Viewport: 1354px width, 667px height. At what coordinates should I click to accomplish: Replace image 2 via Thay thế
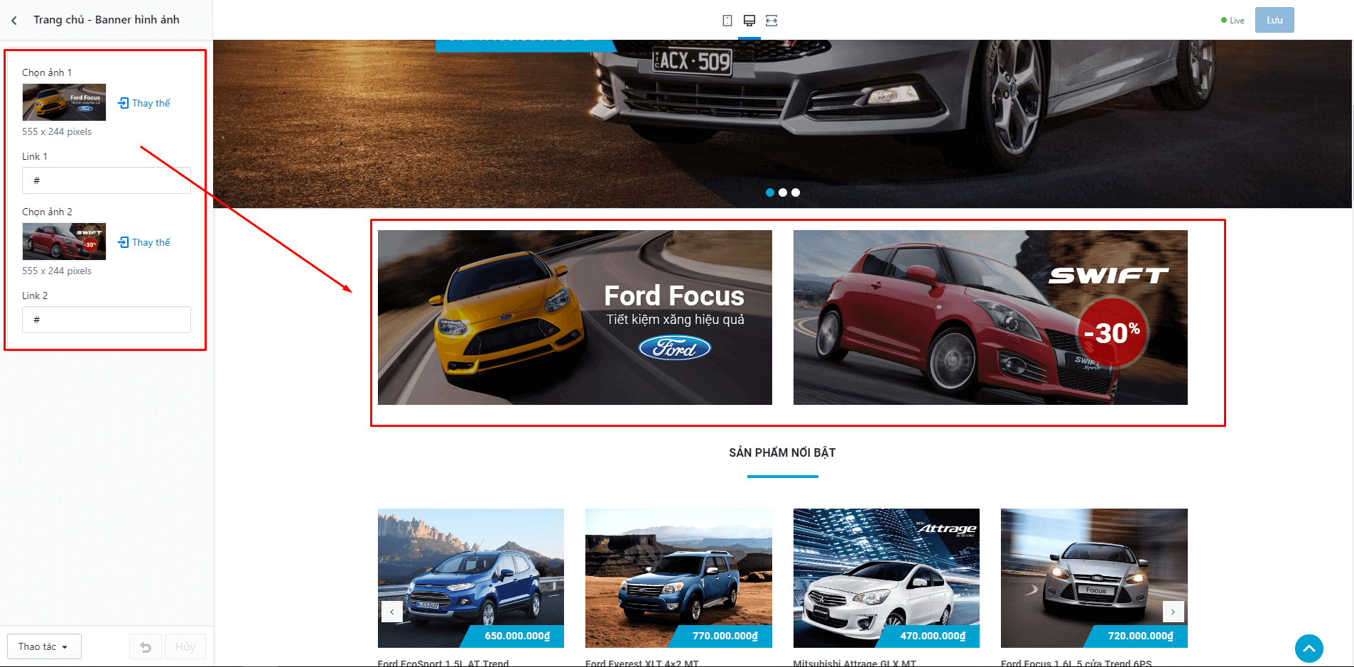coord(144,242)
